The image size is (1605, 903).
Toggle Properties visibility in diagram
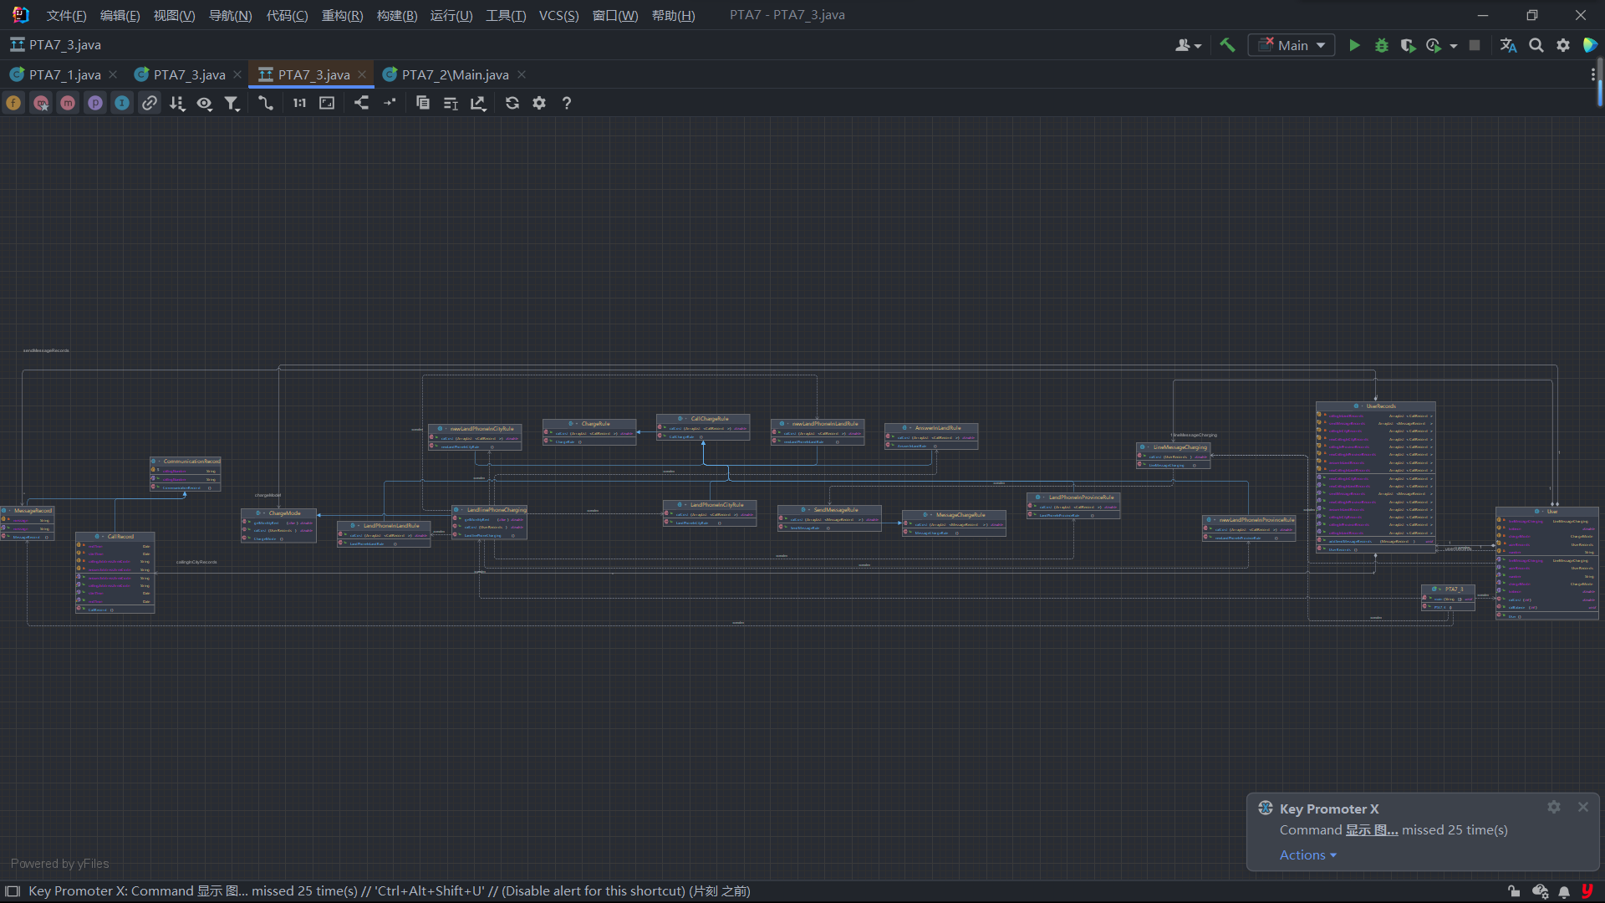(x=95, y=103)
